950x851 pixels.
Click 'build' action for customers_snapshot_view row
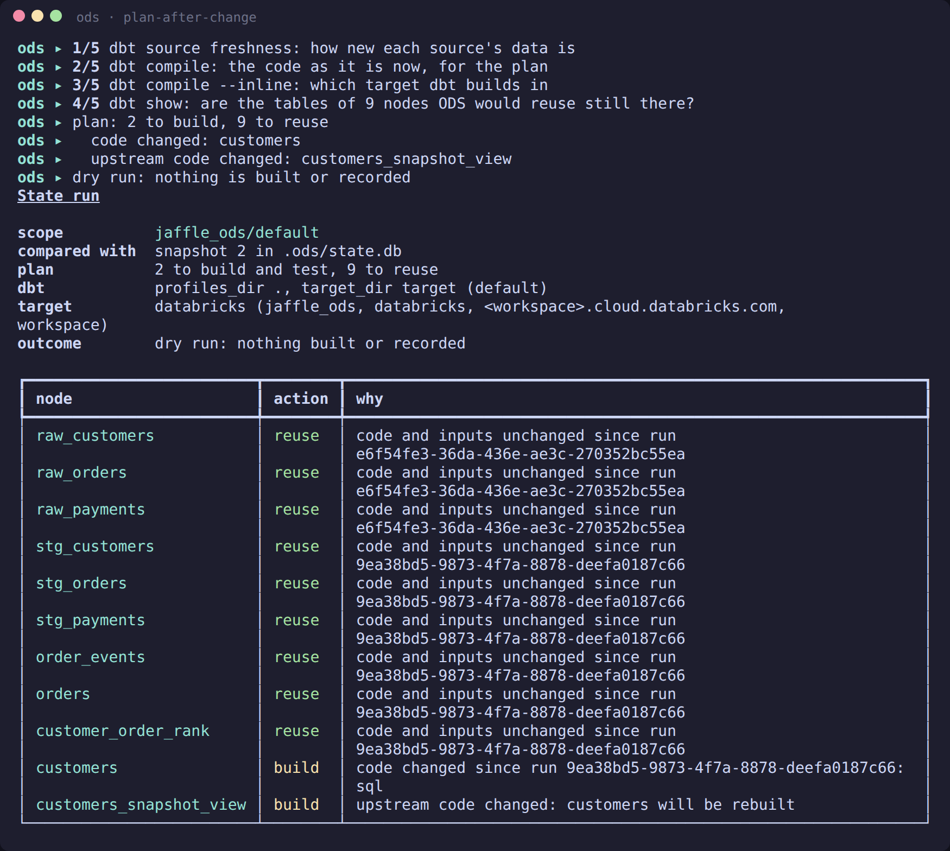(x=296, y=805)
